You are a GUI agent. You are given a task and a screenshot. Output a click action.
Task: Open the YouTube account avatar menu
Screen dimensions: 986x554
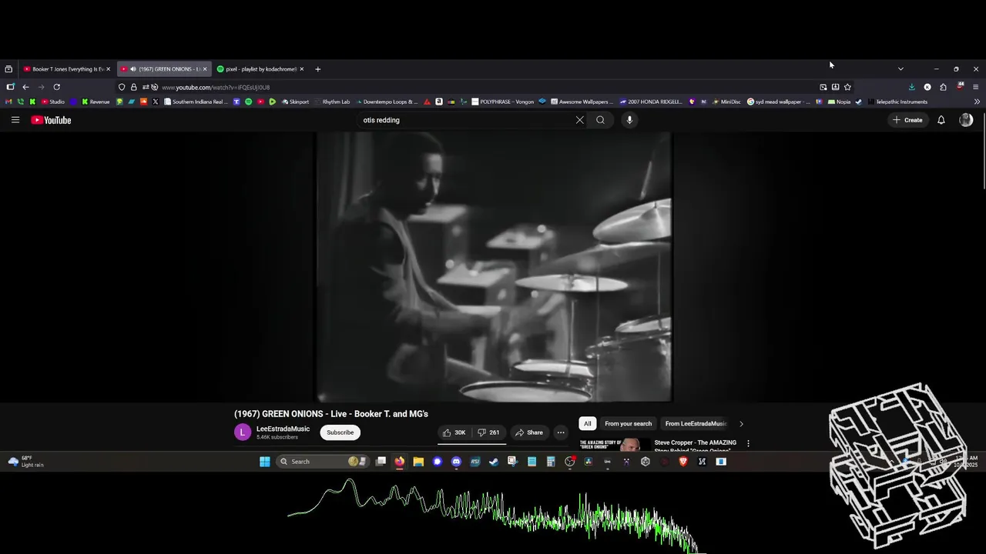(x=966, y=120)
